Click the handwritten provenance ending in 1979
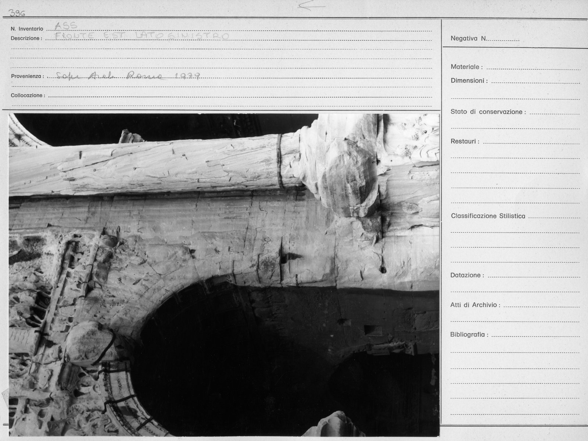This screenshot has width=588, height=441. click(x=128, y=76)
